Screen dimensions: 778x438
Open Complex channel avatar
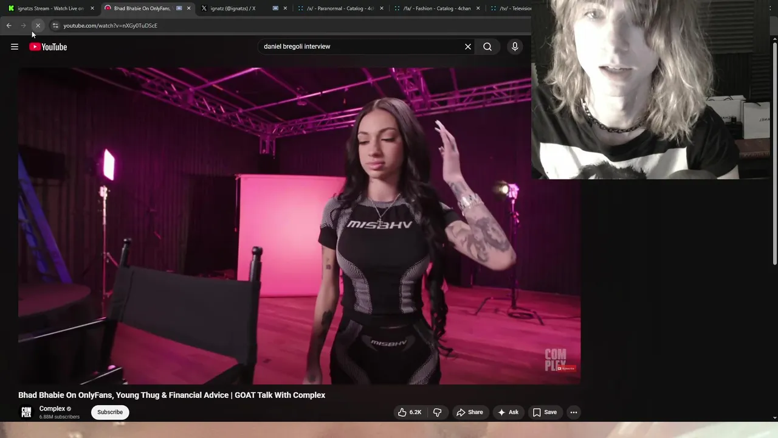pyautogui.click(x=26, y=412)
